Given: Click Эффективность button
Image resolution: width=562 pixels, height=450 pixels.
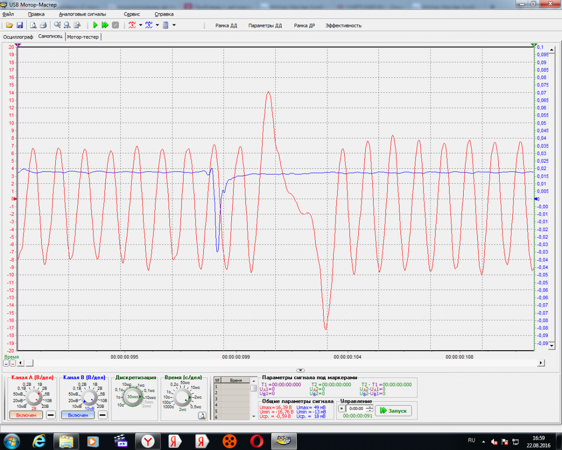Looking at the screenshot, I should click(343, 26).
